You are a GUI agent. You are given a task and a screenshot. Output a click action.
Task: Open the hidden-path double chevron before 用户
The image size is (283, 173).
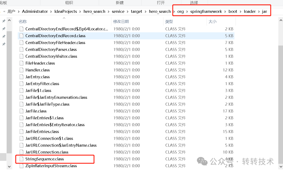(x=4, y=12)
